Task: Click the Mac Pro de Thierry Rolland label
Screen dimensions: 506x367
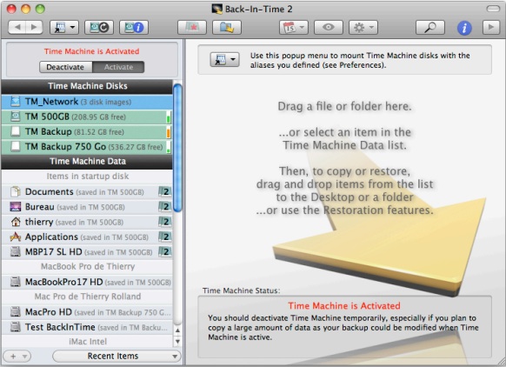Action: click(x=88, y=297)
